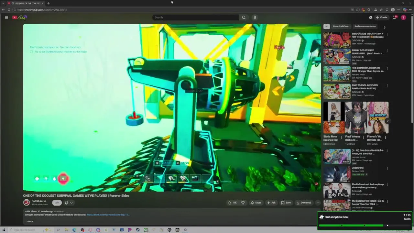Open the account avatar menu

click(x=403, y=17)
